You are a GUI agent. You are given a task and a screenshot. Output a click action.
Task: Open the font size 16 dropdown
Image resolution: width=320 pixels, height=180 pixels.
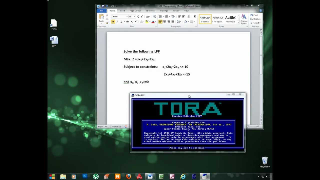click(x=134, y=16)
